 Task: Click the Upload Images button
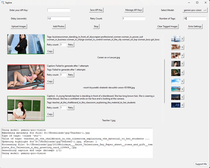[19, 26]
